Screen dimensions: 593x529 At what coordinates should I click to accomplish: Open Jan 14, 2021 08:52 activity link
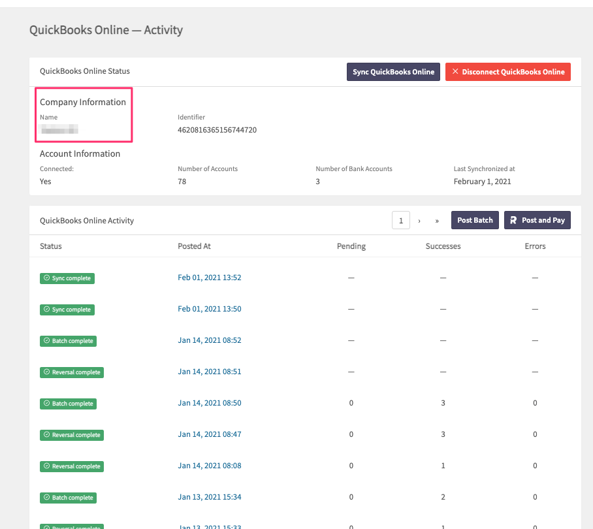[x=210, y=340]
